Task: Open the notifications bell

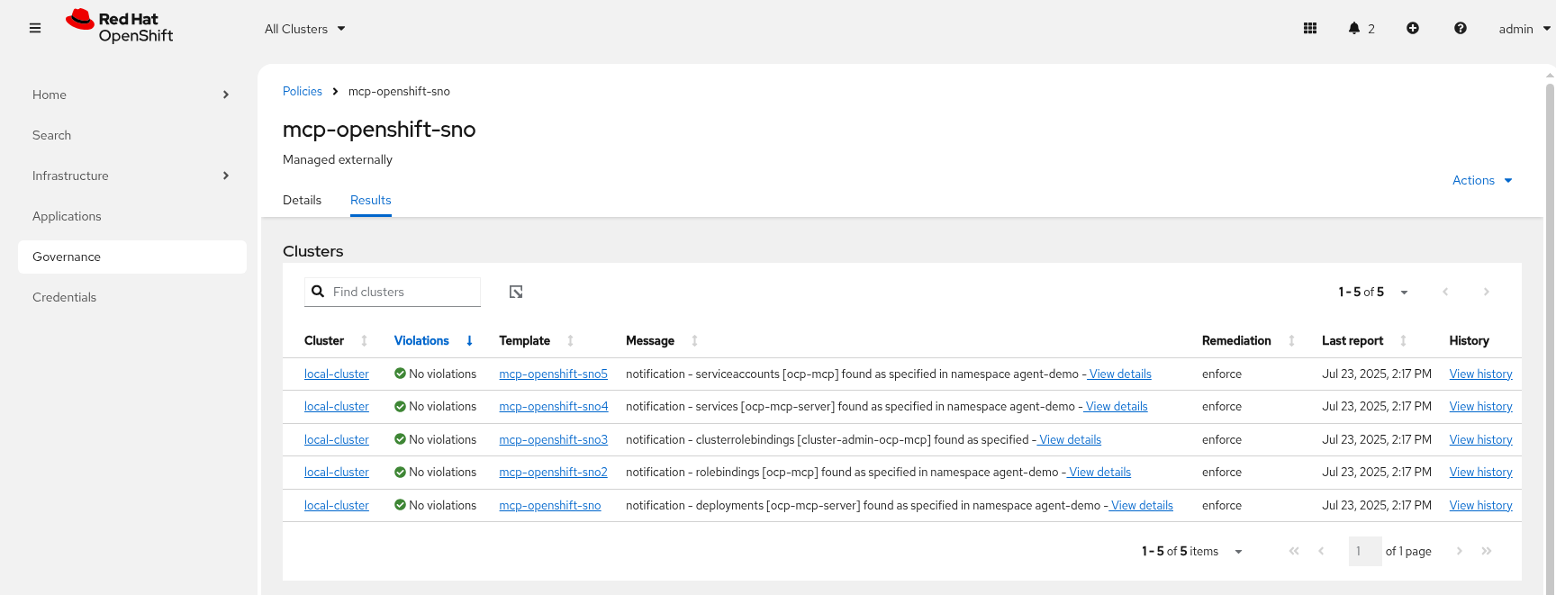Action: pyautogui.click(x=1353, y=29)
